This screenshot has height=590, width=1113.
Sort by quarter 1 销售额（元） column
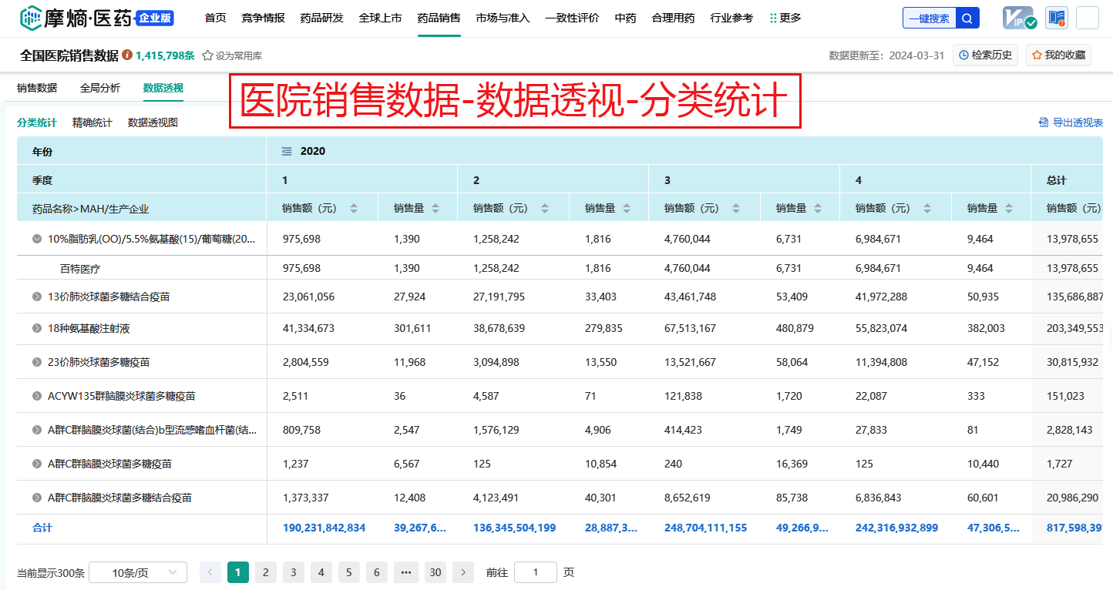pyautogui.click(x=354, y=208)
